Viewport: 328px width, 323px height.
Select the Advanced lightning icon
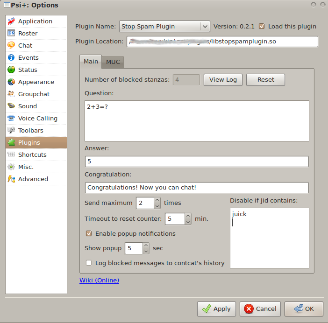coord(12,179)
